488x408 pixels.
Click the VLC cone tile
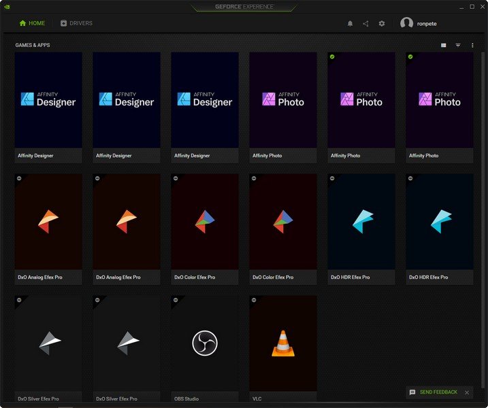[283, 343]
